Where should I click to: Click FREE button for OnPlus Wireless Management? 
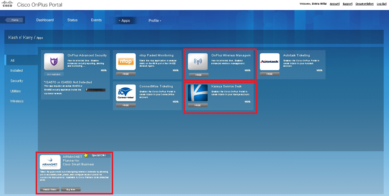coord(198,75)
